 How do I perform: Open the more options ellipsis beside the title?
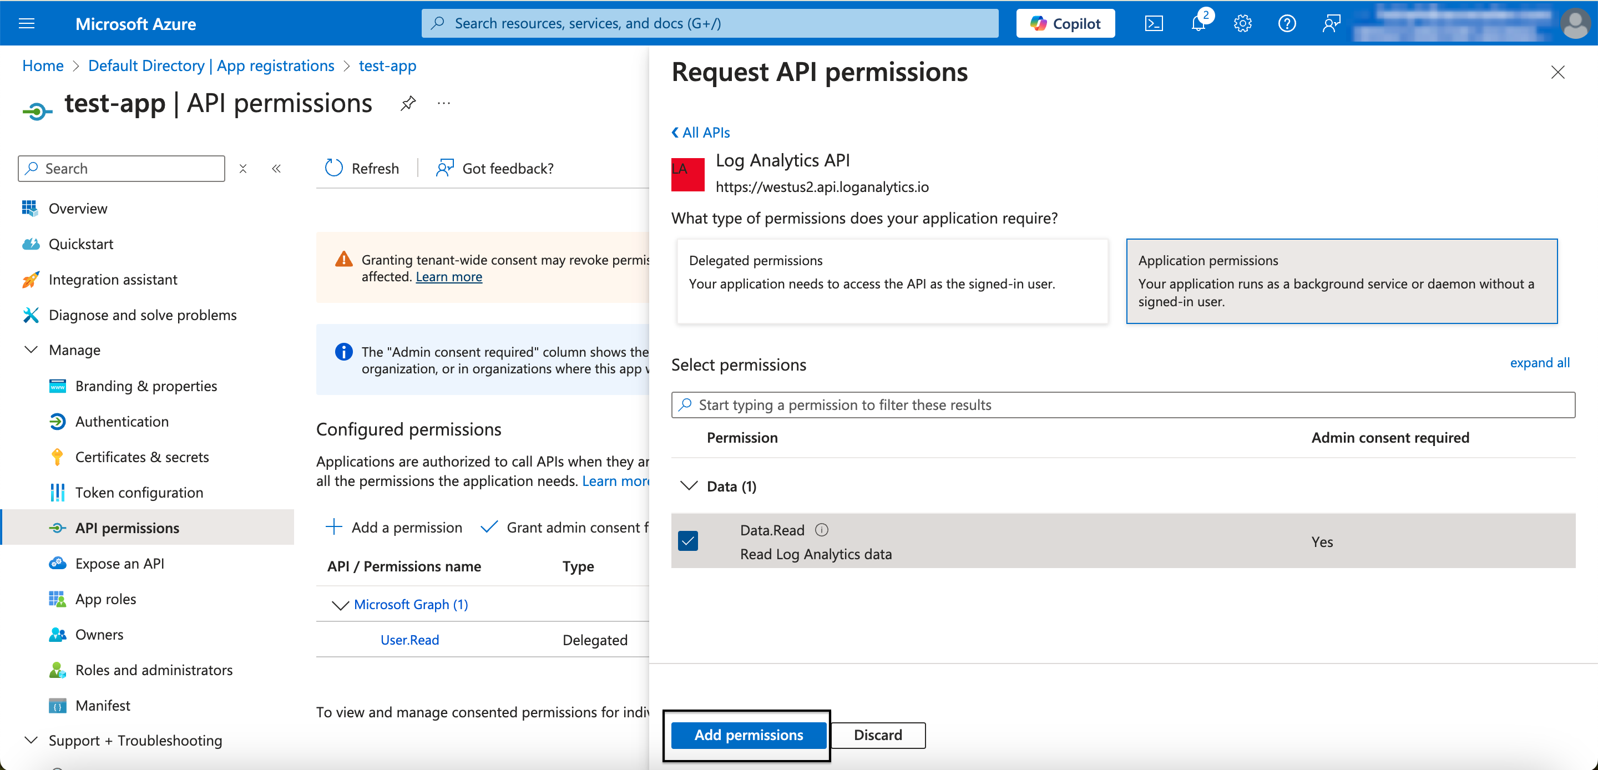click(443, 103)
